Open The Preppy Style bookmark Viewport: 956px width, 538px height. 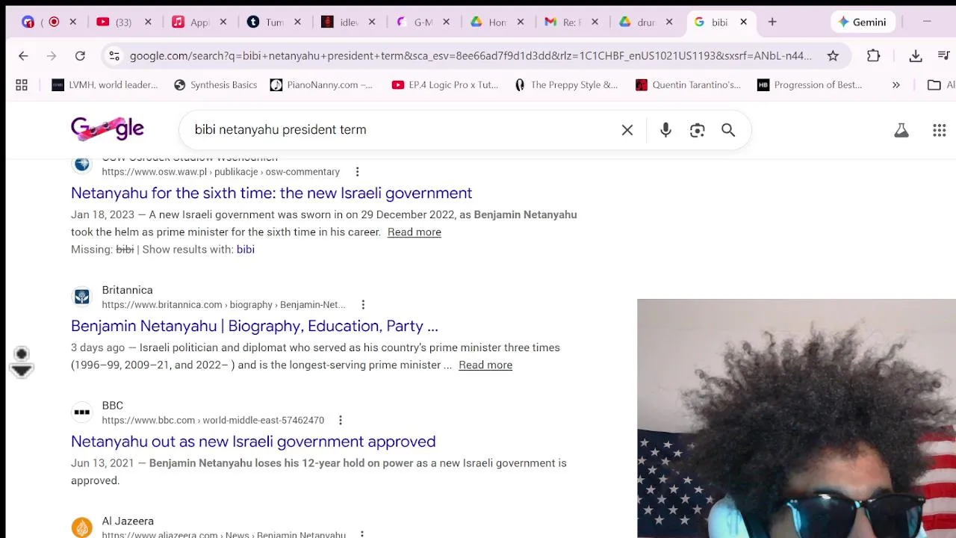[x=566, y=85]
